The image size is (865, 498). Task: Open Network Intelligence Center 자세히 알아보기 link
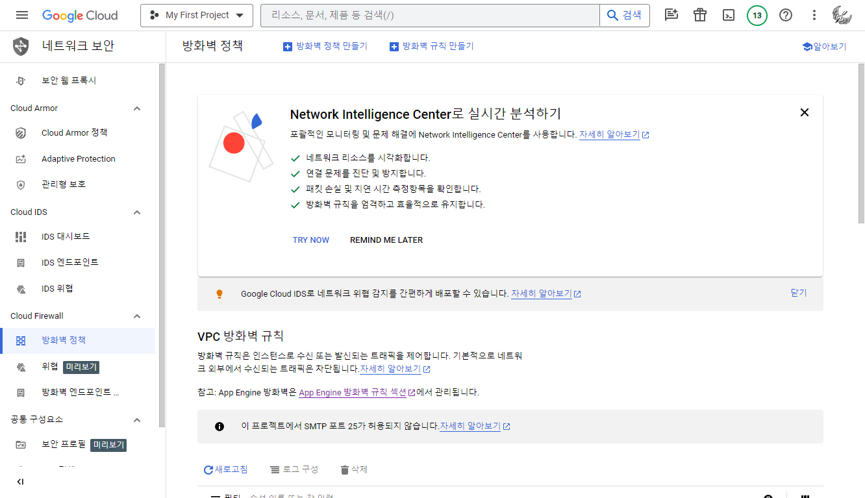pos(614,134)
